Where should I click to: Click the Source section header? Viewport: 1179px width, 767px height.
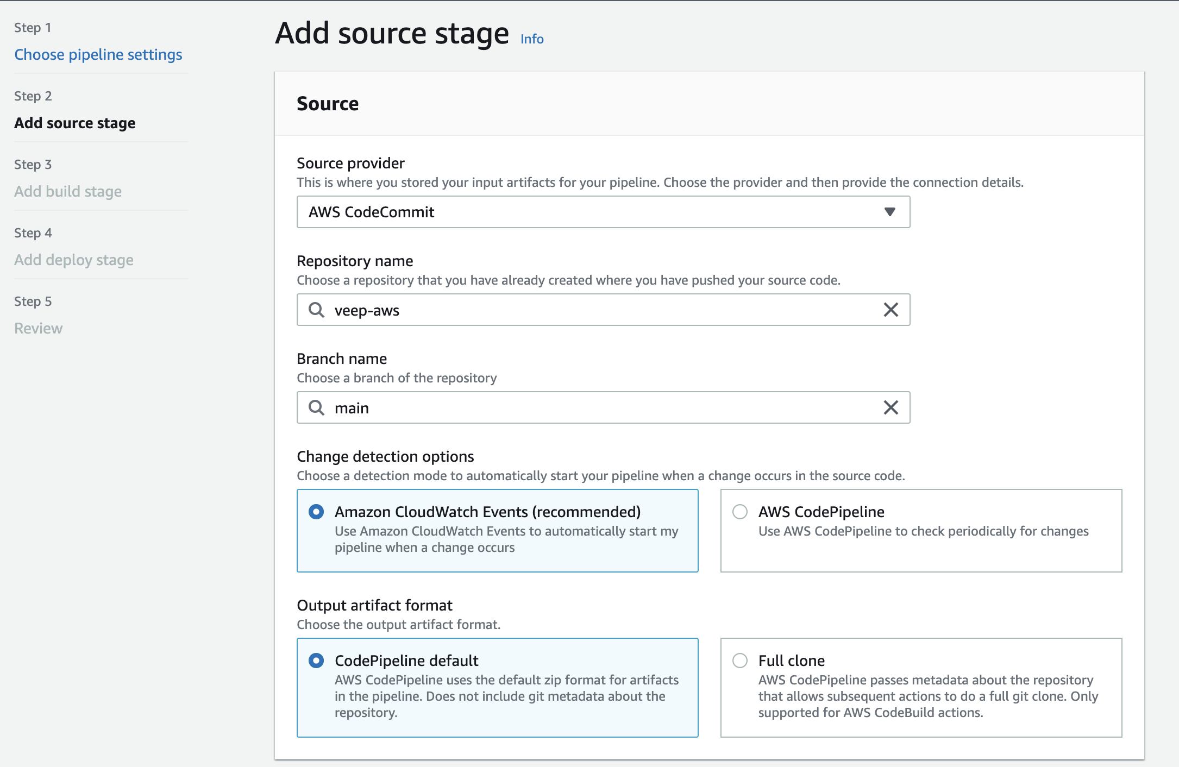click(327, 103)
